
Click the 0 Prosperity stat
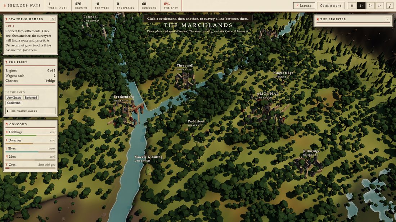(x=126, y=5)
